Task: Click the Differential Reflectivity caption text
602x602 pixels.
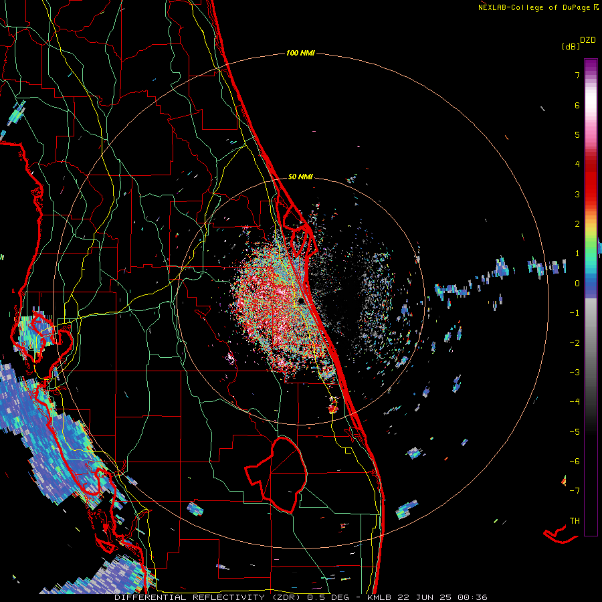Action: (301, 597)
